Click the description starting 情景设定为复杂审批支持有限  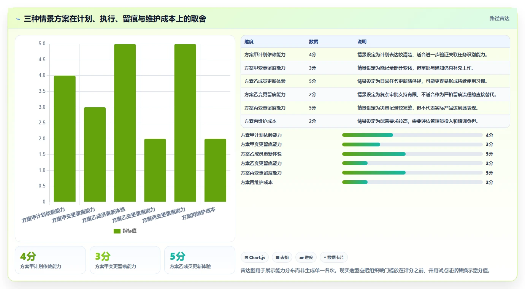[x=427, y=95]
